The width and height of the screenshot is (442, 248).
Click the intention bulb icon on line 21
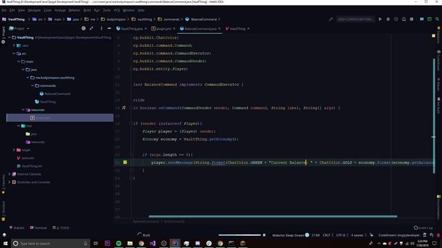[125, 163]
